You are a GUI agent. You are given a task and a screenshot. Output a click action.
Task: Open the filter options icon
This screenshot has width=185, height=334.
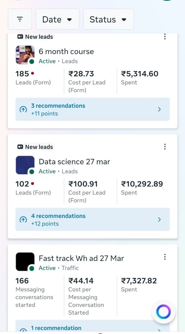(x=20, y=19)
